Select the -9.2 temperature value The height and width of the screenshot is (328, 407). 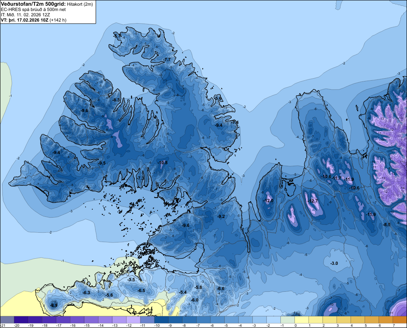(221, 216)
